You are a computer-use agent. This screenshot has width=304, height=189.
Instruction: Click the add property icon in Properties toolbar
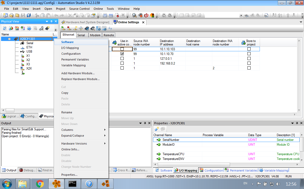(157, 129)
